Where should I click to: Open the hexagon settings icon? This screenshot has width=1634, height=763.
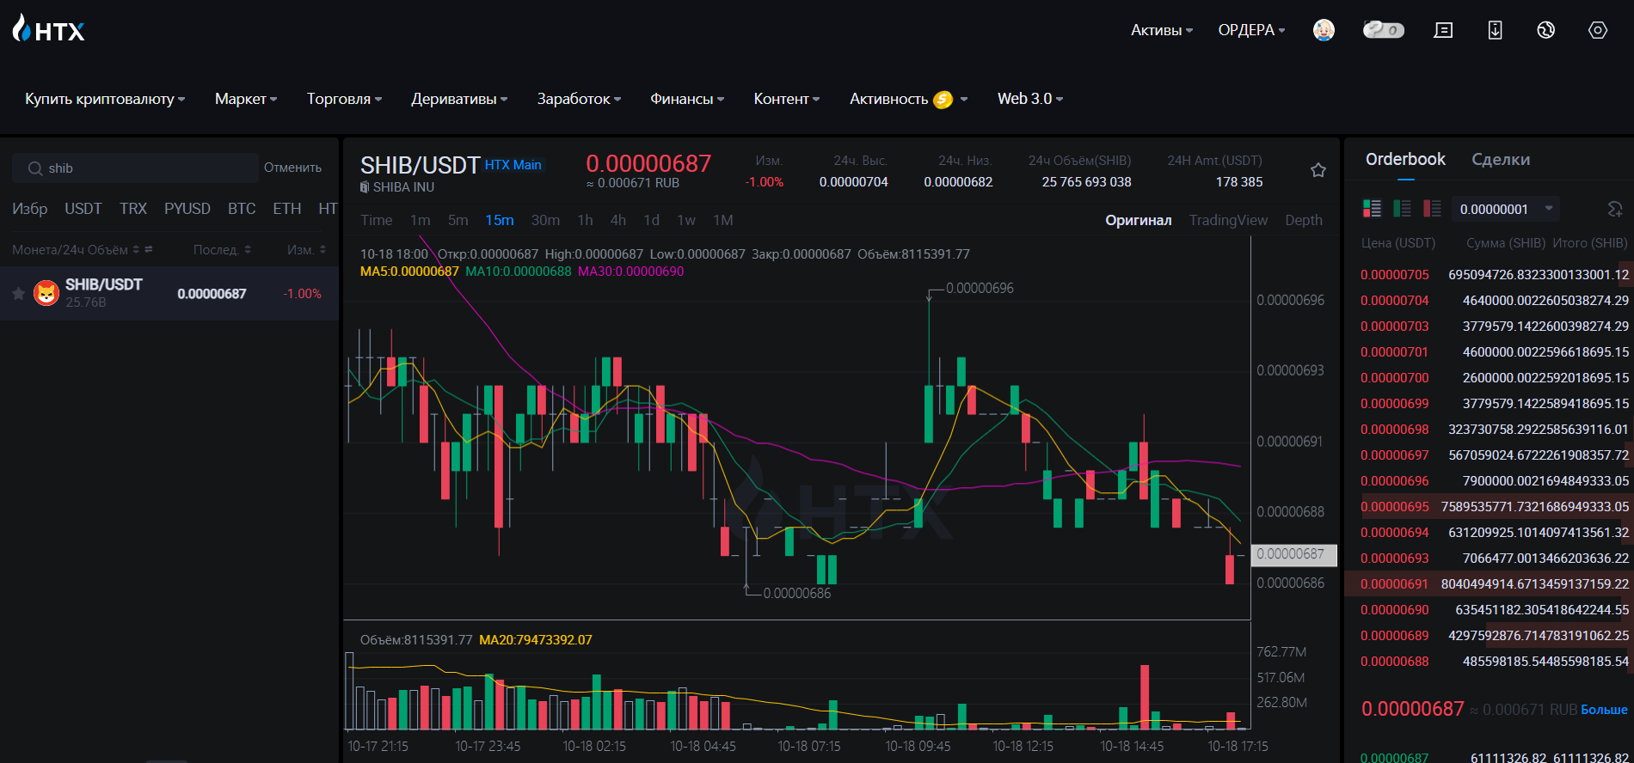pyautogui.click(x=1598, y=30)
